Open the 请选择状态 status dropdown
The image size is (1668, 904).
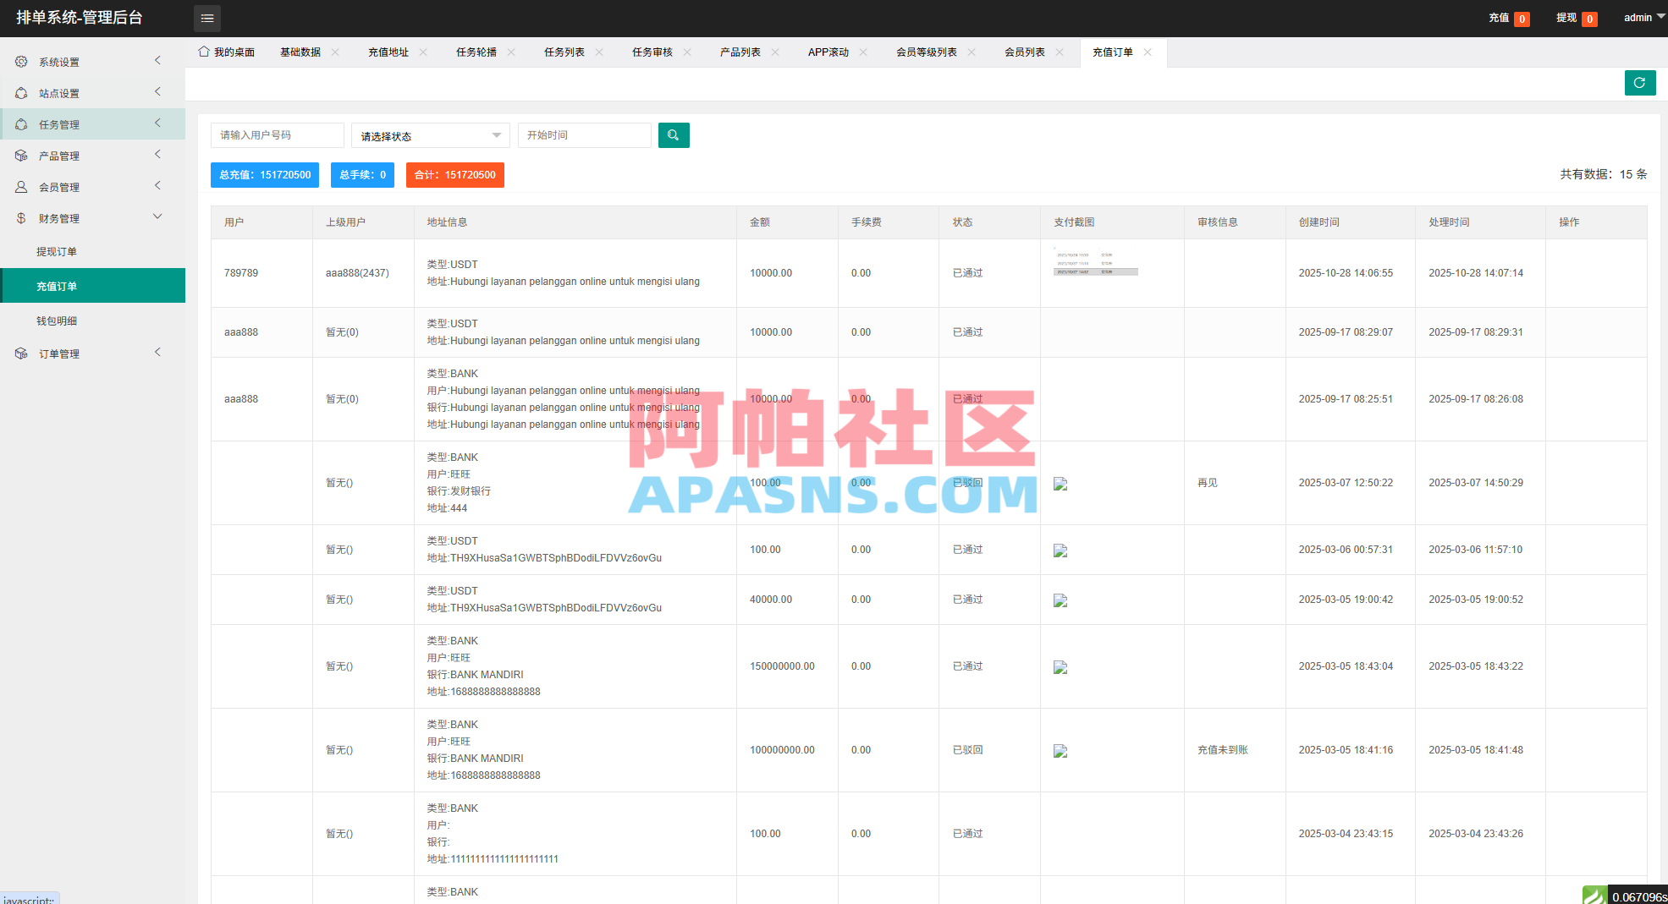pyautogui.click(x=430, y=135)
